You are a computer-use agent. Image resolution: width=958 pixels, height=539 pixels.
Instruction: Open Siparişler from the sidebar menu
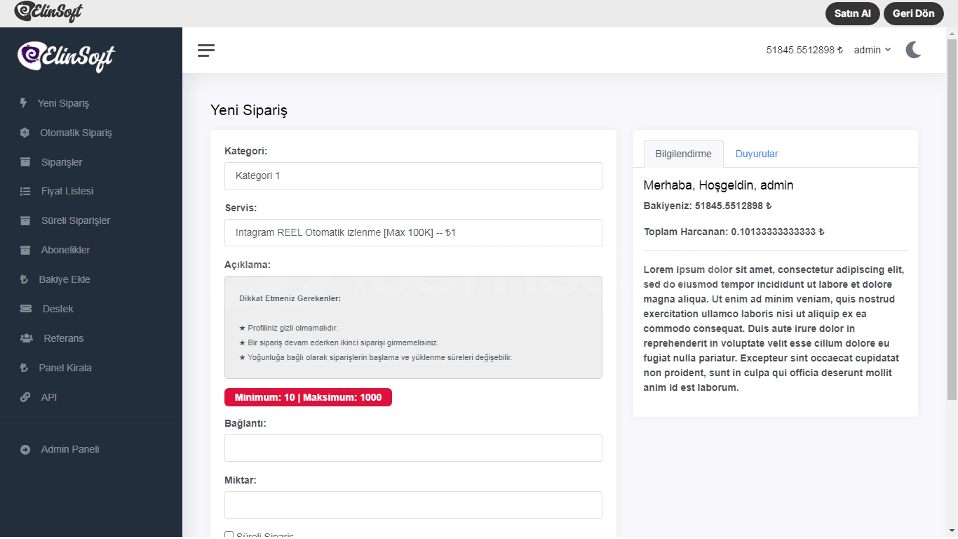tap(62, 162)
